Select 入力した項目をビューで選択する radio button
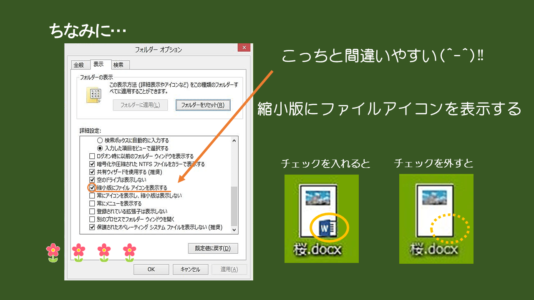This screenshot has width=534, height=300. pos(100,147)
